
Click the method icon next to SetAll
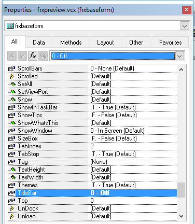coord(12,84)
